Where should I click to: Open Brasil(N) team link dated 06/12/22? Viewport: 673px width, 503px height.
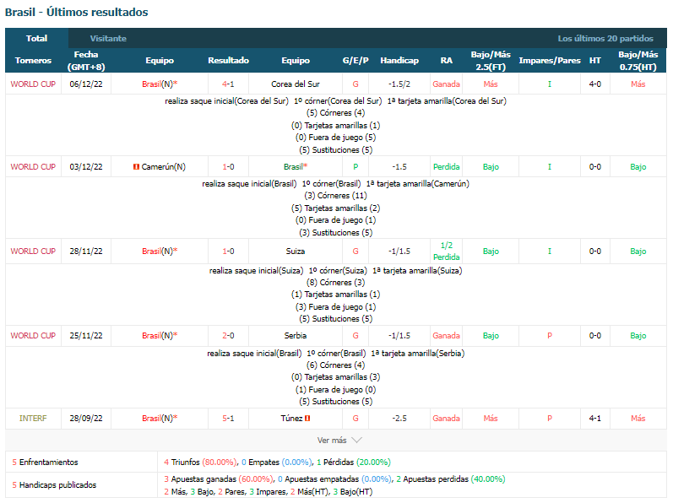pyautogui.click(x=160, y=84)
